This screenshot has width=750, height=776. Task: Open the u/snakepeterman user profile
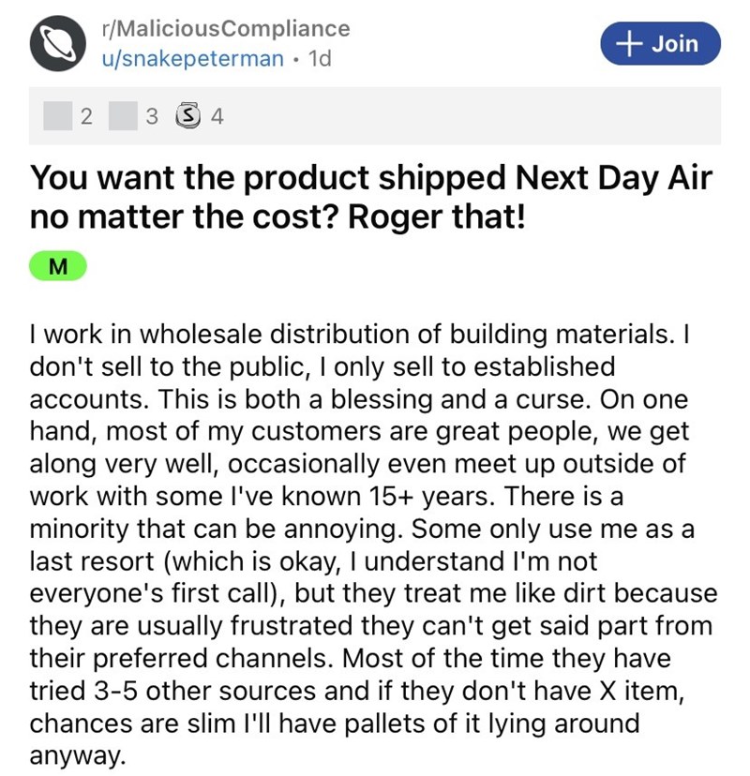click(191, 59)
